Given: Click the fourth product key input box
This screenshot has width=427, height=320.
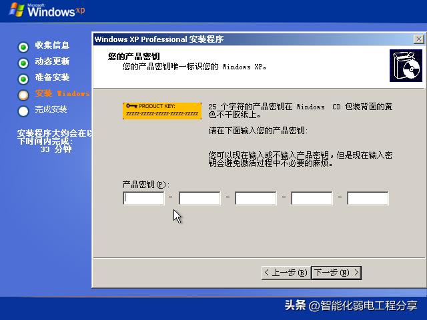Looking at the screenshot, I should point(312,198).
